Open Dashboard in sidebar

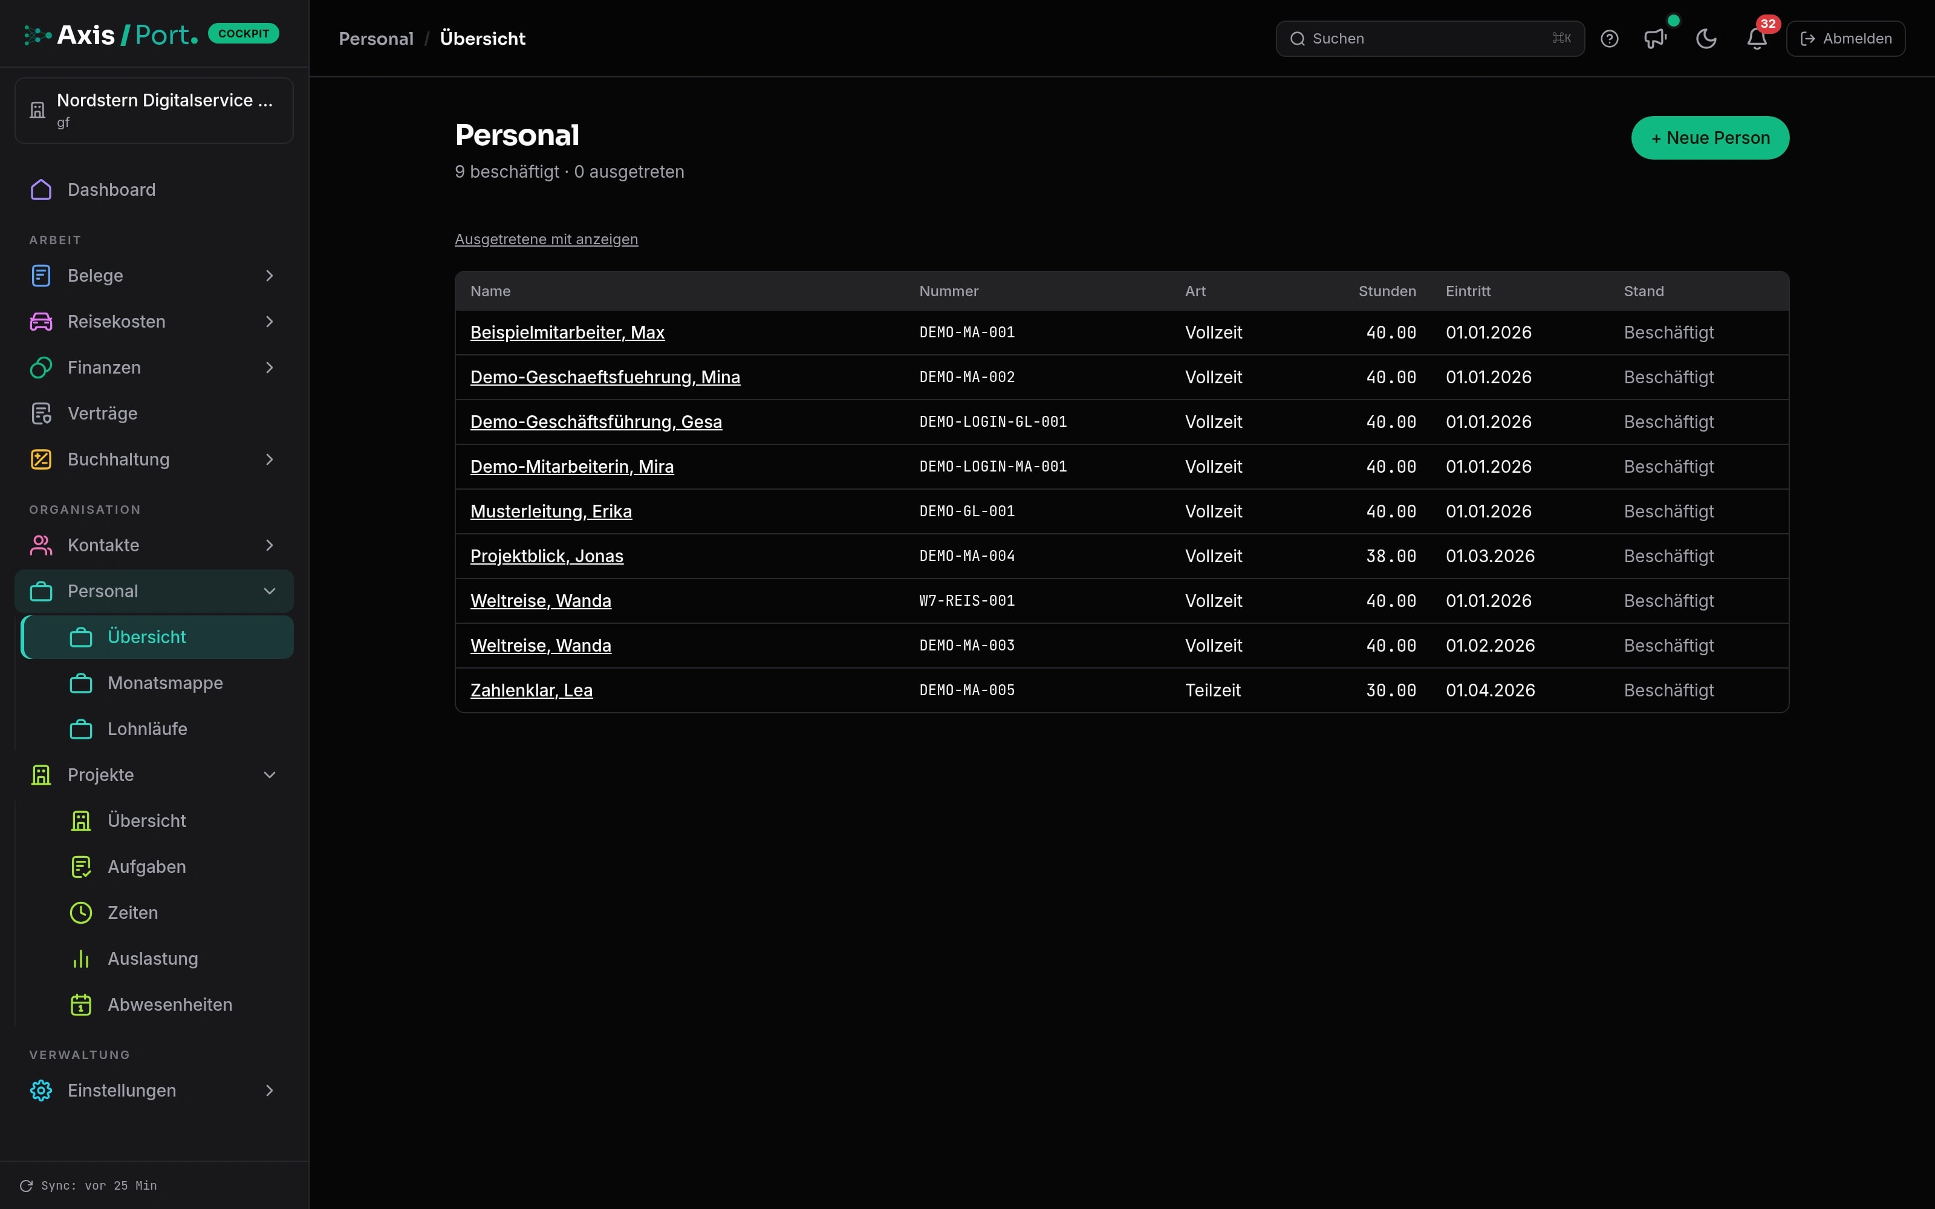(154, 189)
